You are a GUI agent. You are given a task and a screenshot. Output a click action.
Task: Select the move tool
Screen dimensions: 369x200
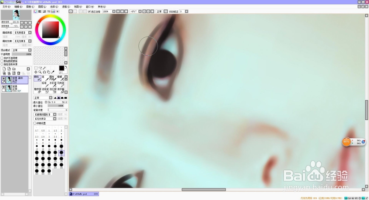point(36,72)
